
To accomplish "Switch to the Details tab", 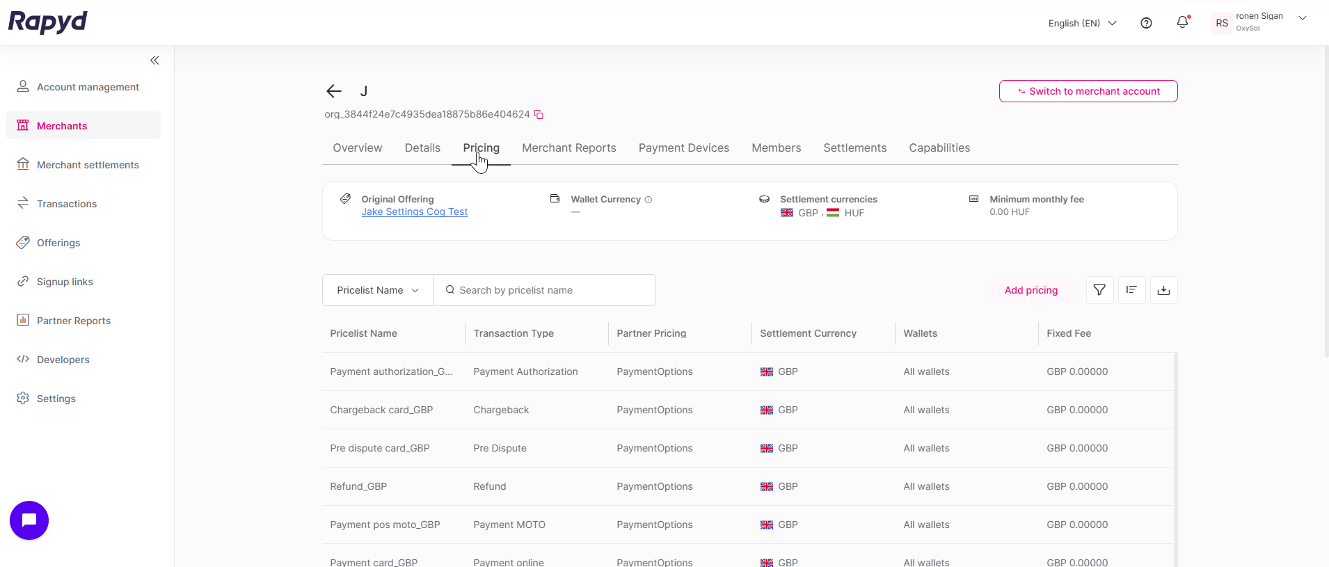I will click(x=422, y=148).
